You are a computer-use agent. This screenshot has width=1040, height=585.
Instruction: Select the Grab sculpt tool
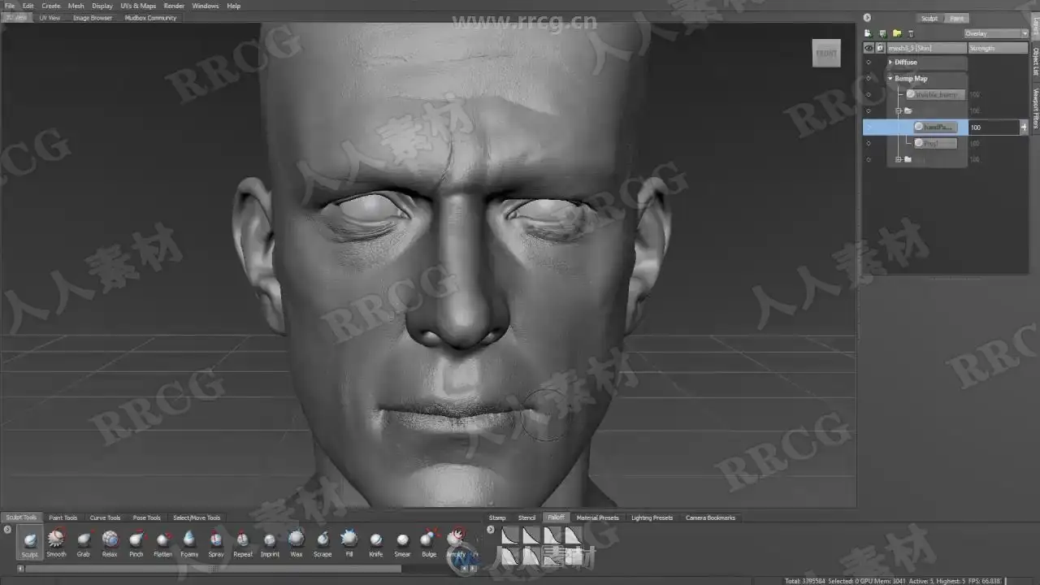[83, 542]
